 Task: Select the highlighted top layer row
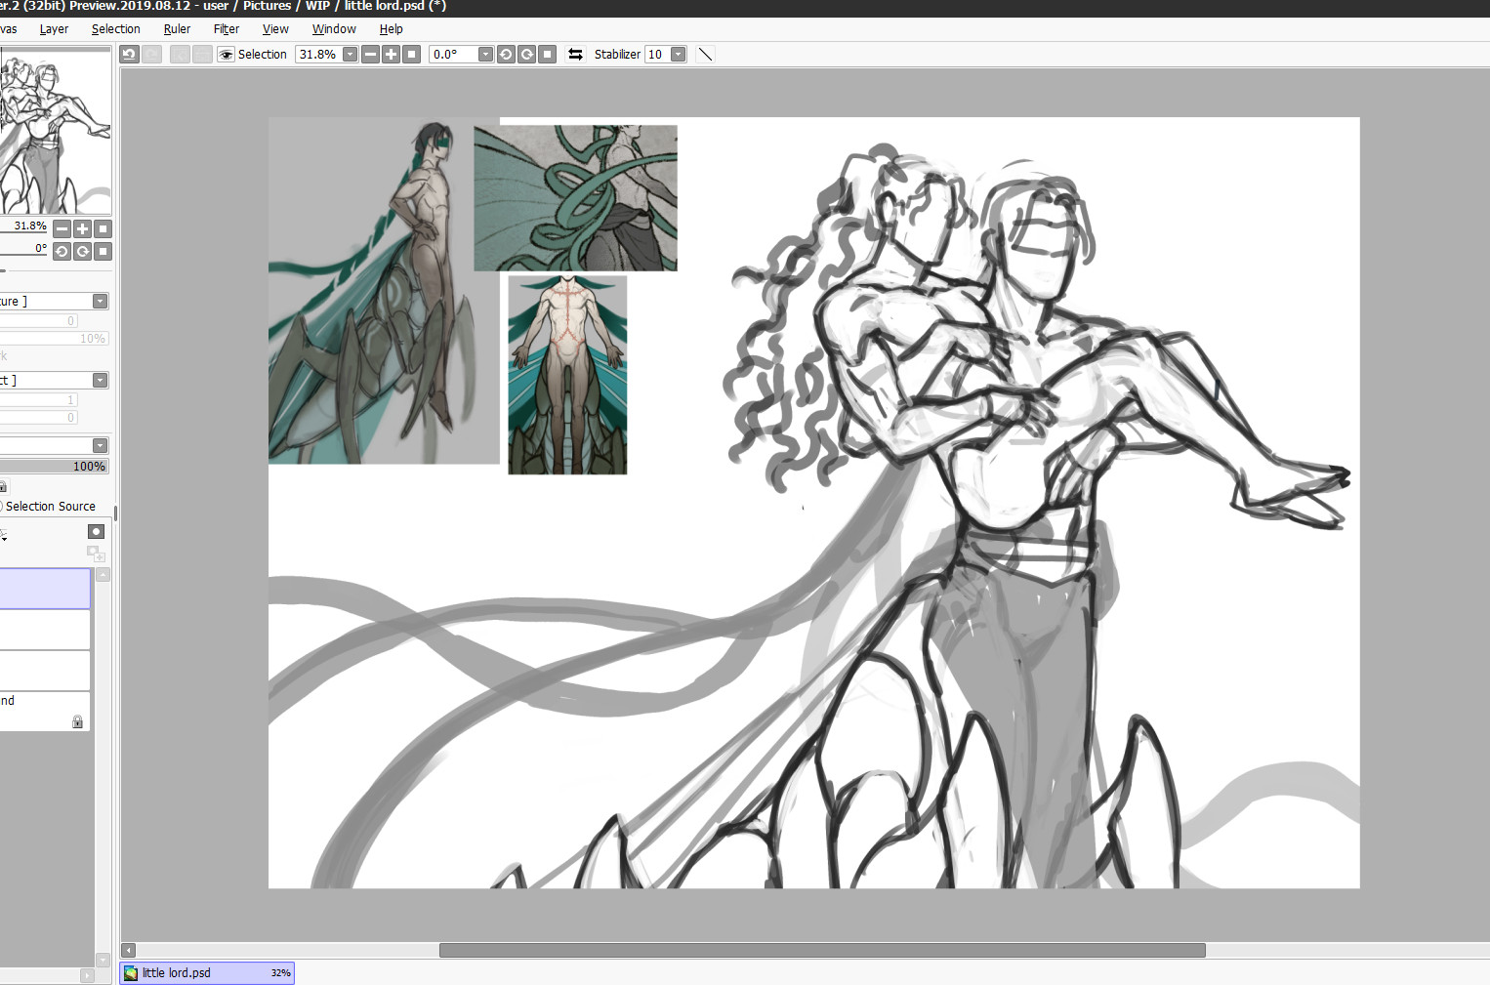[45, 589]
